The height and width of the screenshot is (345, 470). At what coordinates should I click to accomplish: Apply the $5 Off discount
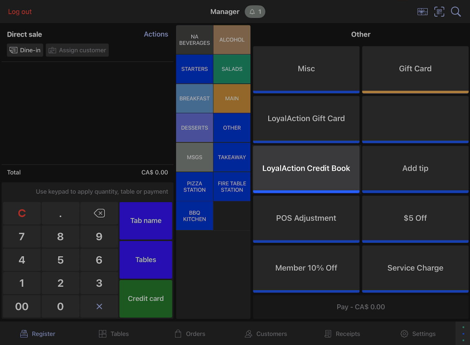pyautogui.click(x=415, y=219)
